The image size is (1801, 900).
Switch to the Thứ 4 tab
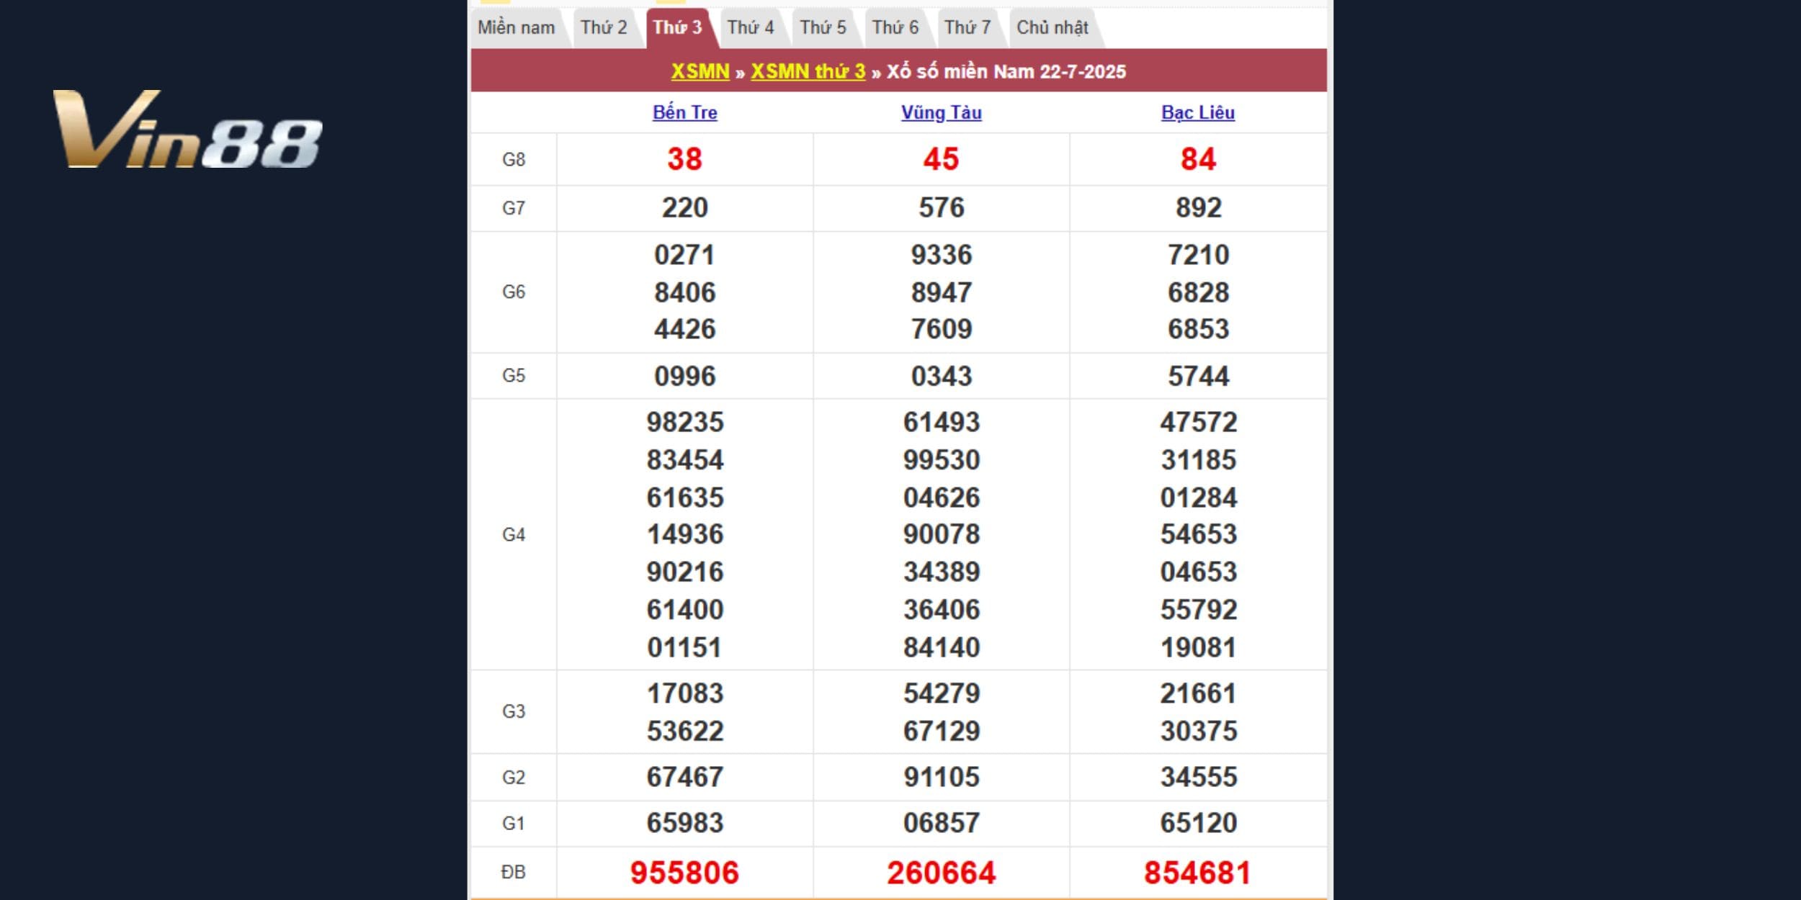point(750,28)
